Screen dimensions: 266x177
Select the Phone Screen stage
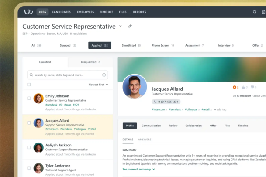point(163,45)
